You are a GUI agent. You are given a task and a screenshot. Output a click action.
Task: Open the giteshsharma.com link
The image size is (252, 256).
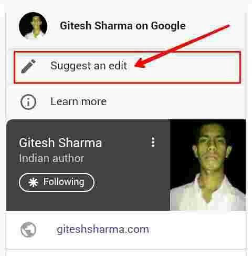103,229
